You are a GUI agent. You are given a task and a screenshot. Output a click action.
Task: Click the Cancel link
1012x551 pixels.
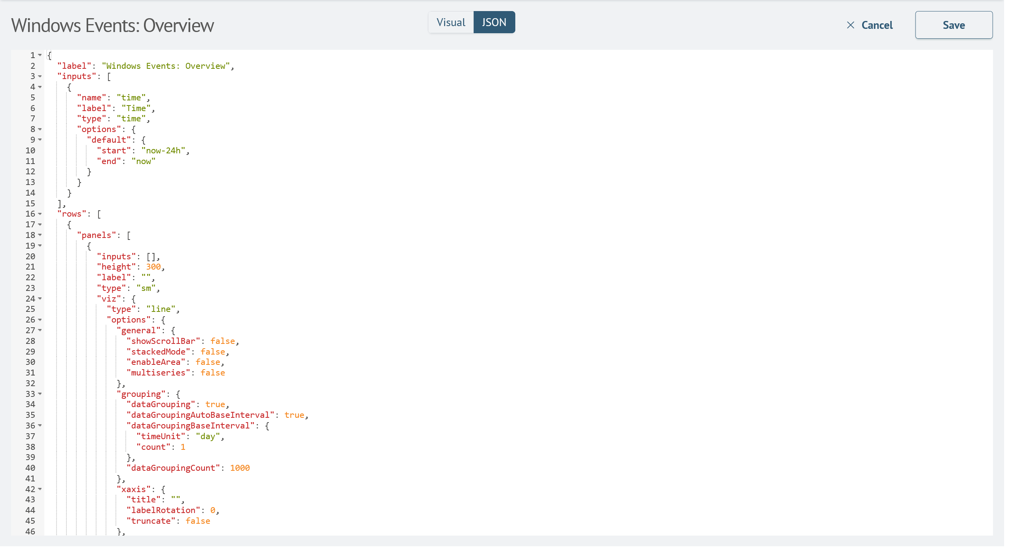877,25
